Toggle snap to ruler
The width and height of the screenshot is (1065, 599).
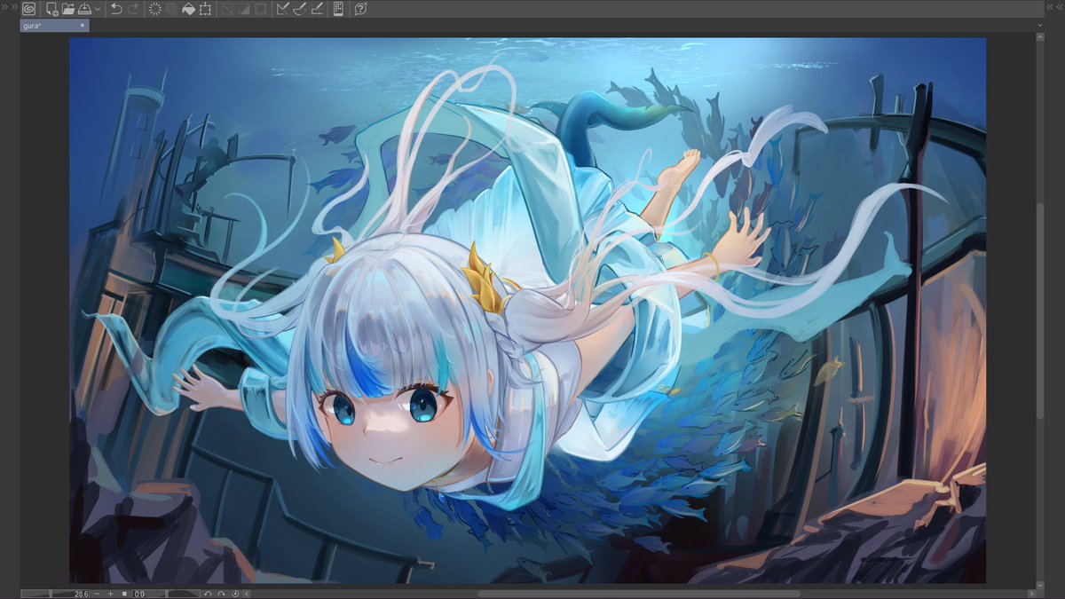click(283, 9)
